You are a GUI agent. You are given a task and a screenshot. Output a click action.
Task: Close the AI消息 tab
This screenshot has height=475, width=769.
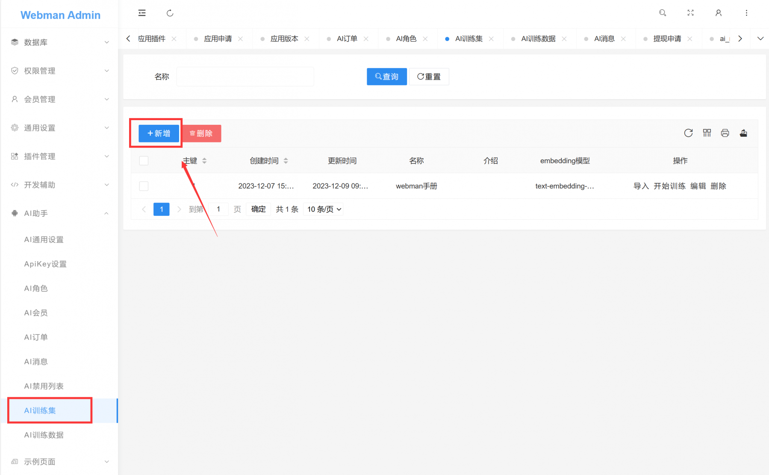pos(623,38)
